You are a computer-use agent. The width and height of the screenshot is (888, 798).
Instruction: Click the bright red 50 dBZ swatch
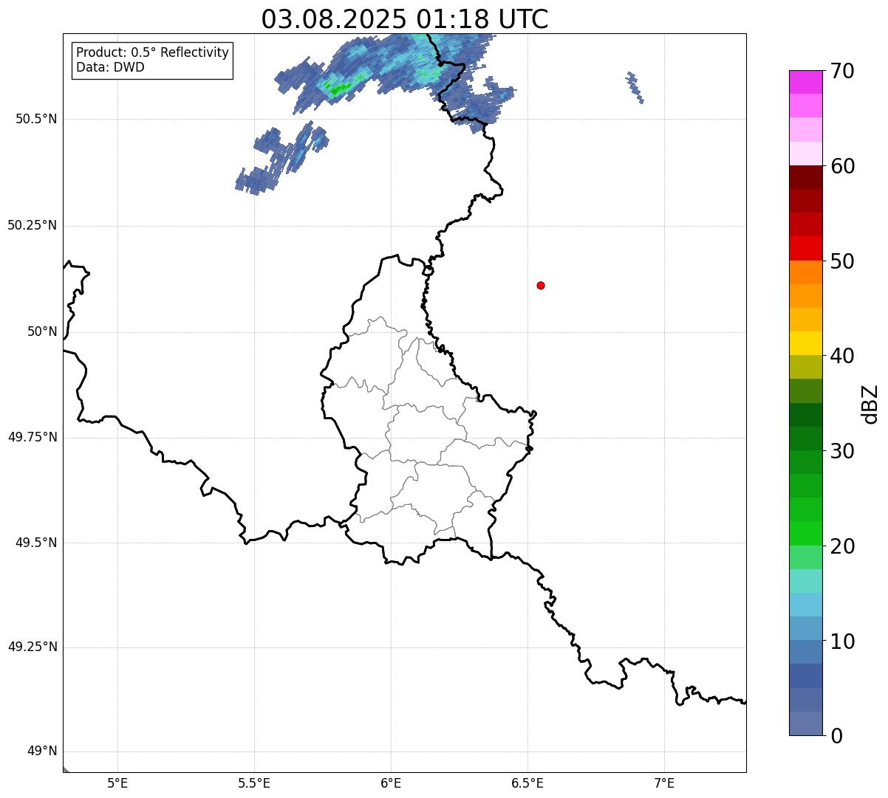(x=806, y=248)
